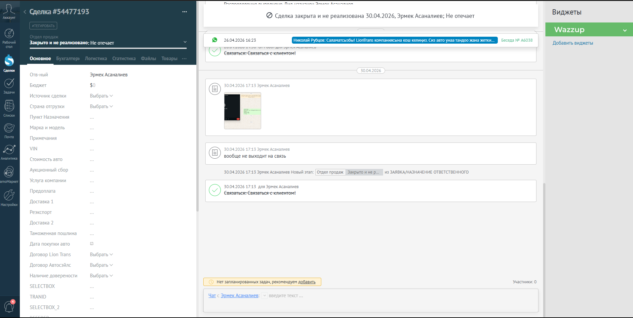Click Добавить виджеты link

pos(573,43)
